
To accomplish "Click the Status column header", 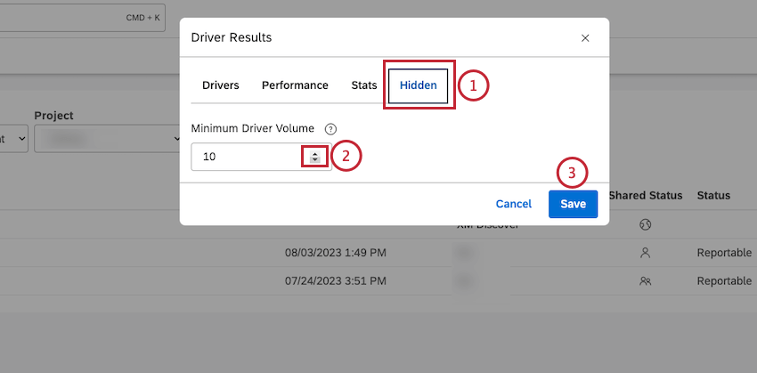I will [x=713, y=196].
